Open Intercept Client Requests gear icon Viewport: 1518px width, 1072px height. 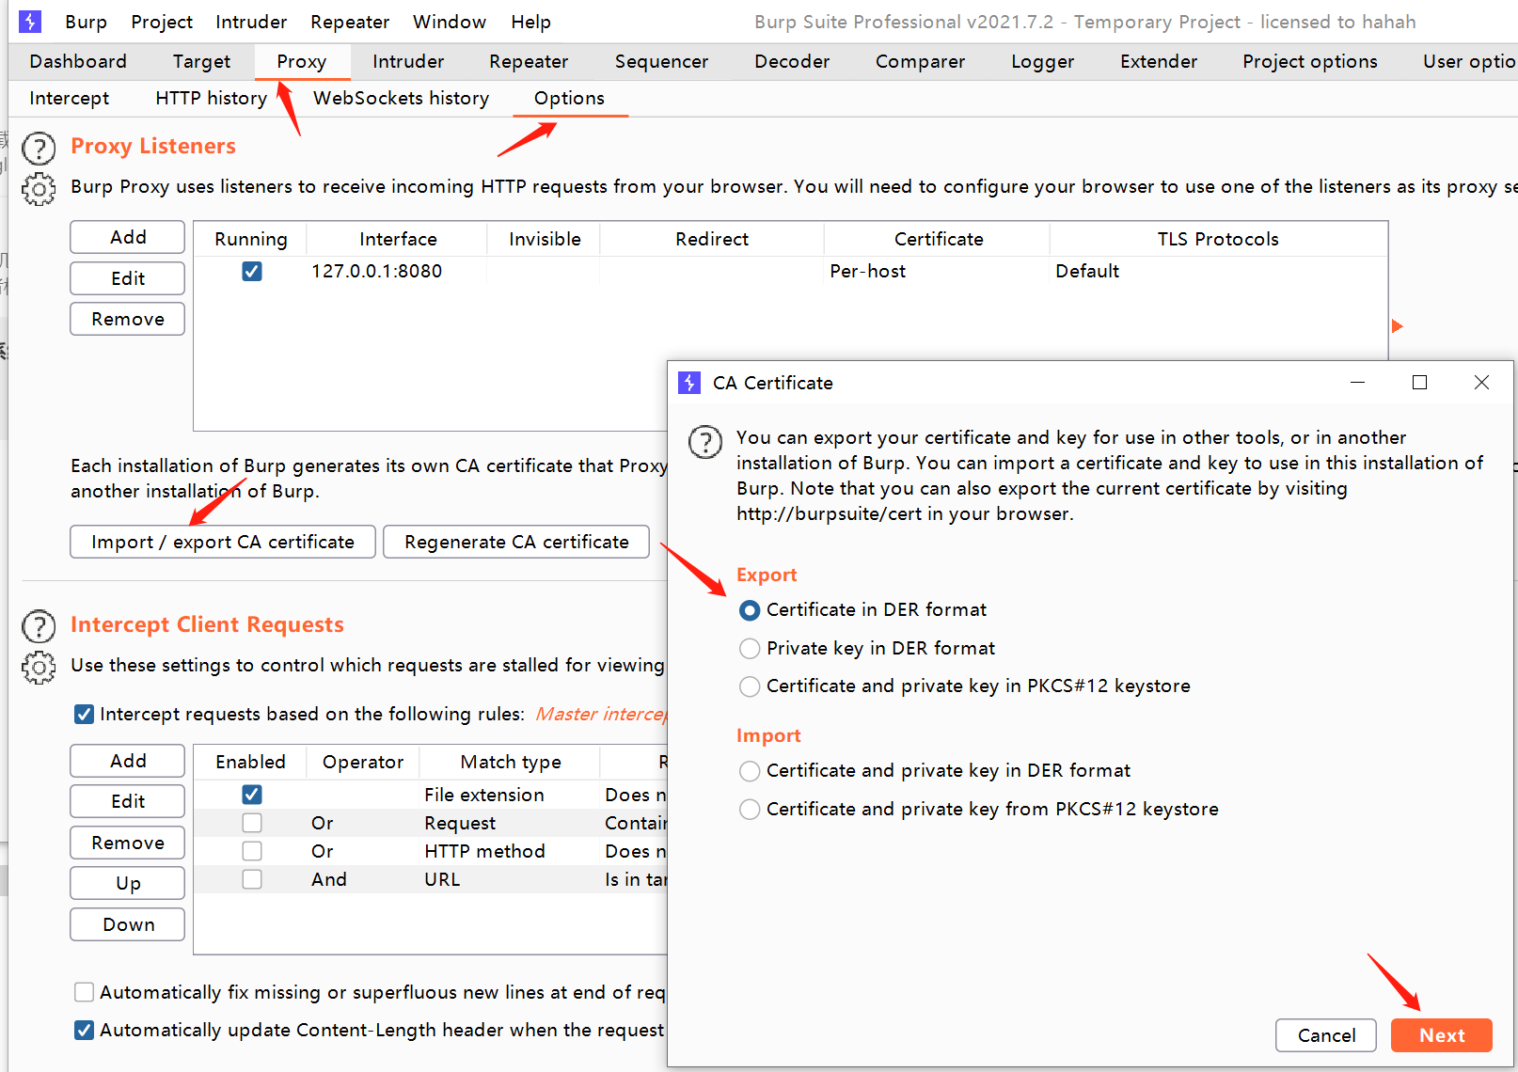pos(39,668)
